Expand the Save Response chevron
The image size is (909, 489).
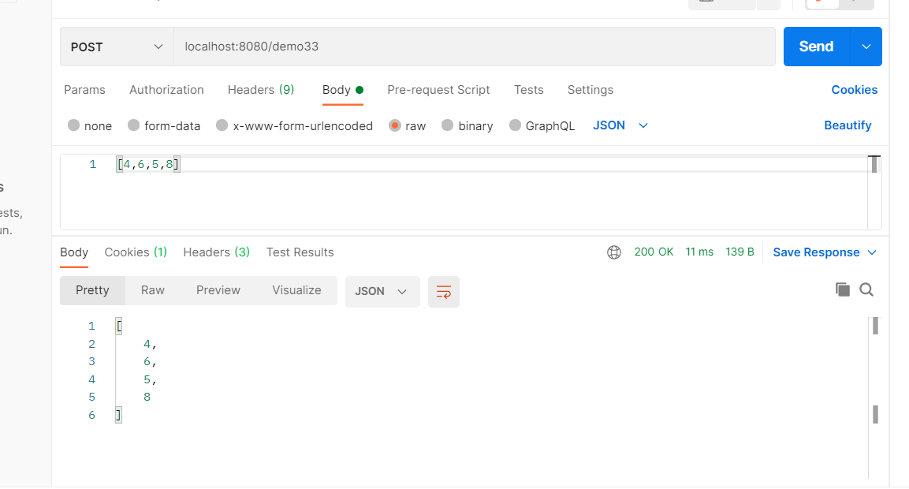[x=872, y=252]
